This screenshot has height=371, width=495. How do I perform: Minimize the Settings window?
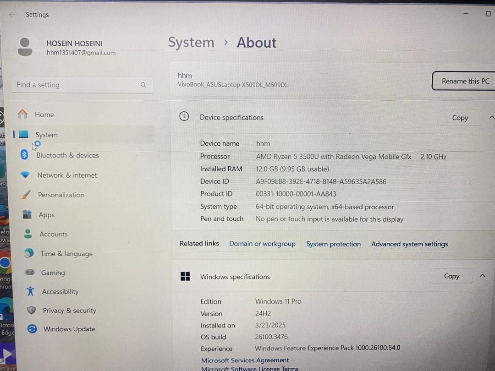click(x=466, y=14)
